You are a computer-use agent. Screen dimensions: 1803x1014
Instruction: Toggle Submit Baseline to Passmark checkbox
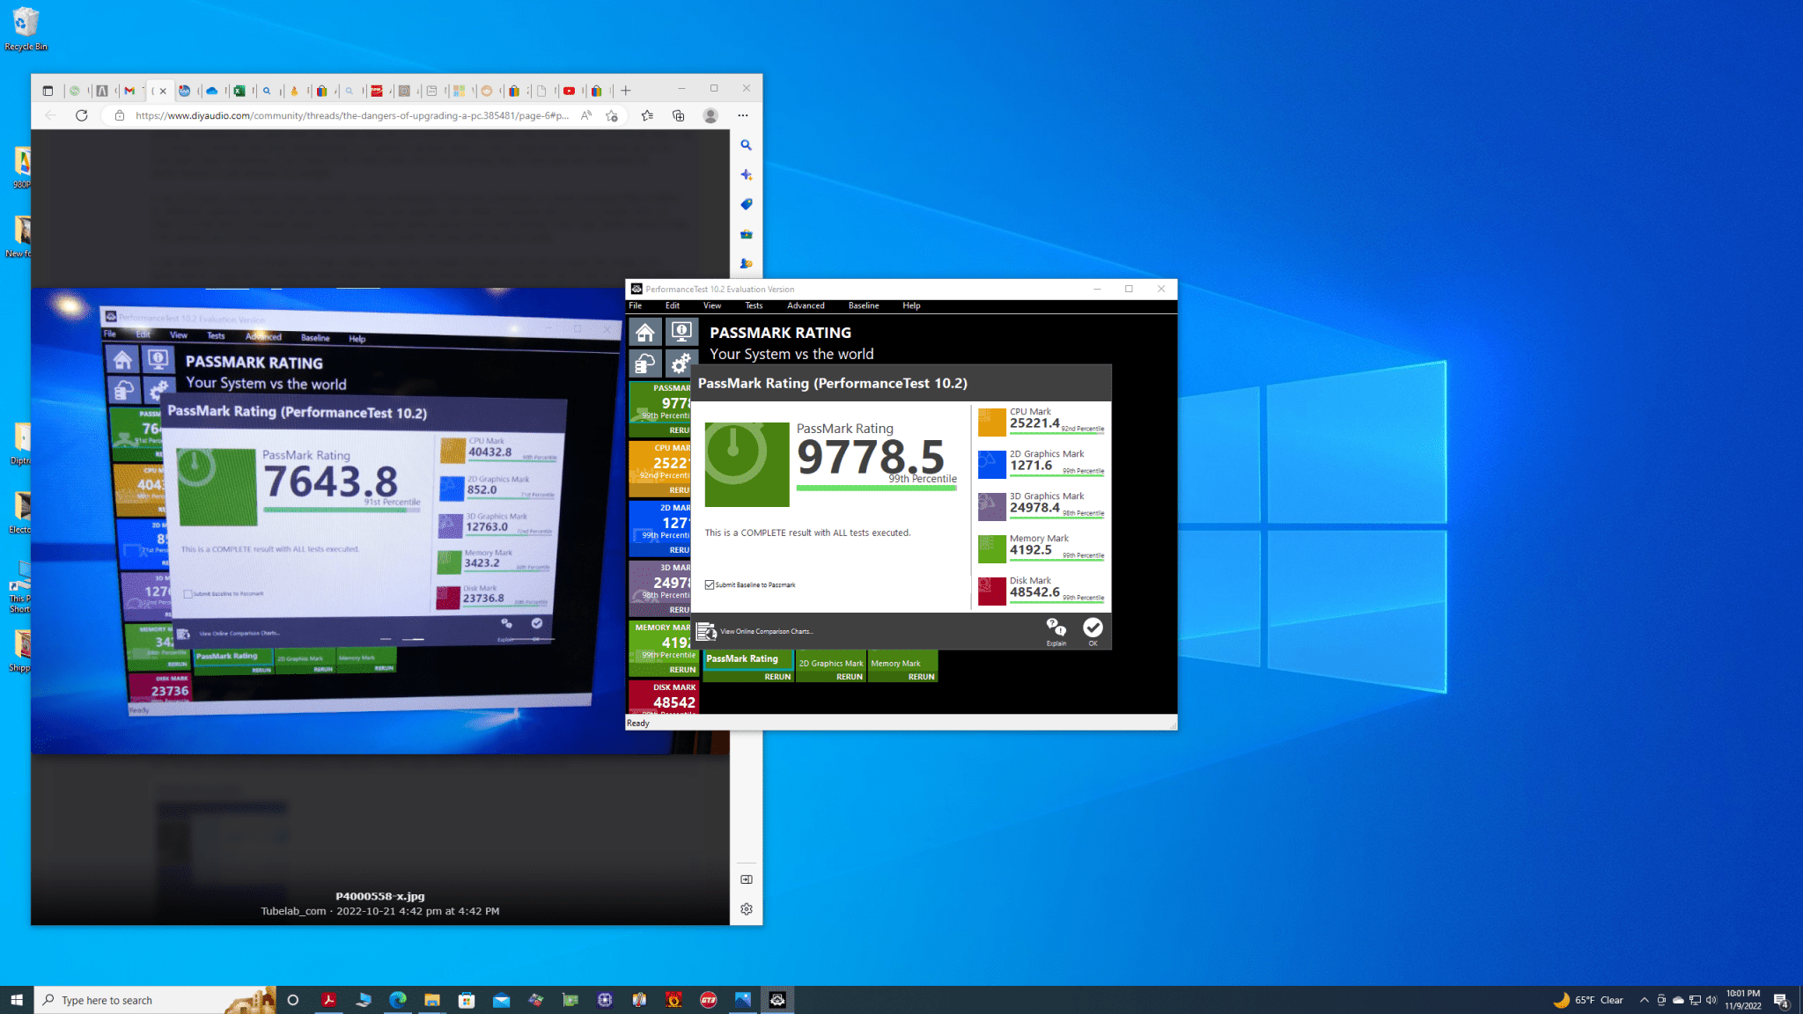tap(710, 584)
